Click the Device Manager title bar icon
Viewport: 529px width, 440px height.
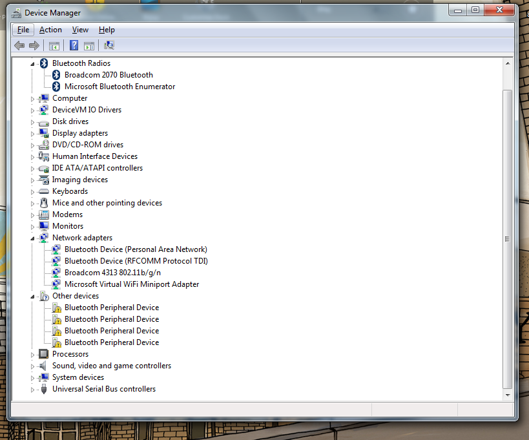point(16,13)
